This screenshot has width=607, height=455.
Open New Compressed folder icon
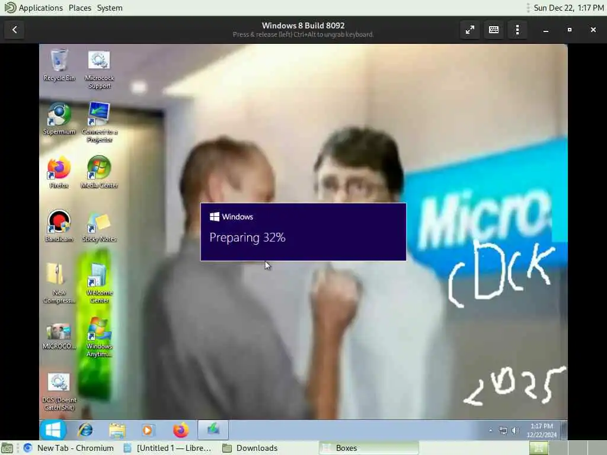pyautogui.click(x=59, y=283)
